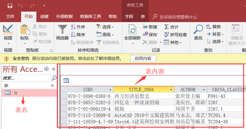Screen dimensions: 246x129
Task: Click 保存 record button
Action: click(x=150, y=34)
